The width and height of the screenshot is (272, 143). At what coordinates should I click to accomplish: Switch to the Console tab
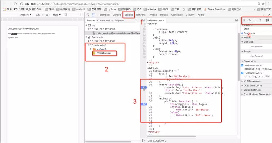pos(117,15)
